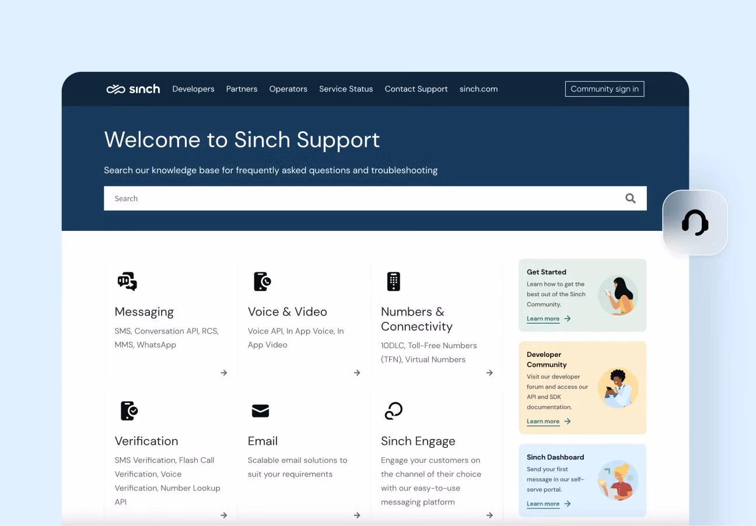Click the Sinch logo in the navbar
Viewport: 756px width, 526px height.
pos(133,89)
